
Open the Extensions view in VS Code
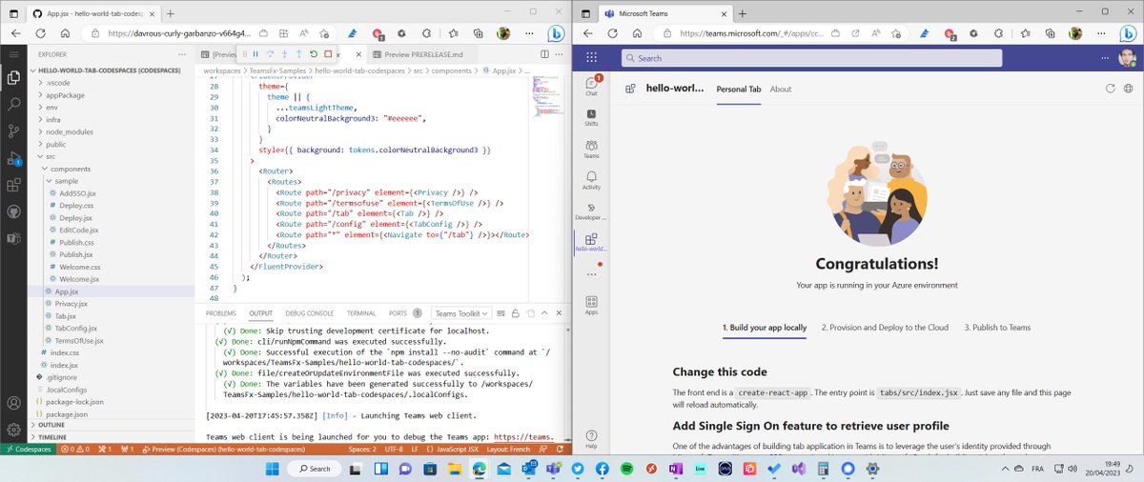point(14,185)
